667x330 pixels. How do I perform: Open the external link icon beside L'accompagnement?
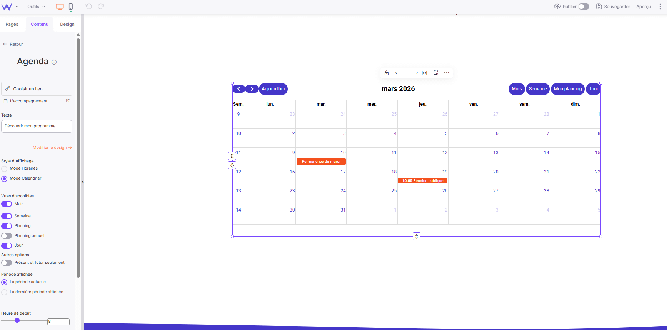pyautogui.click(x=68, y=101)
